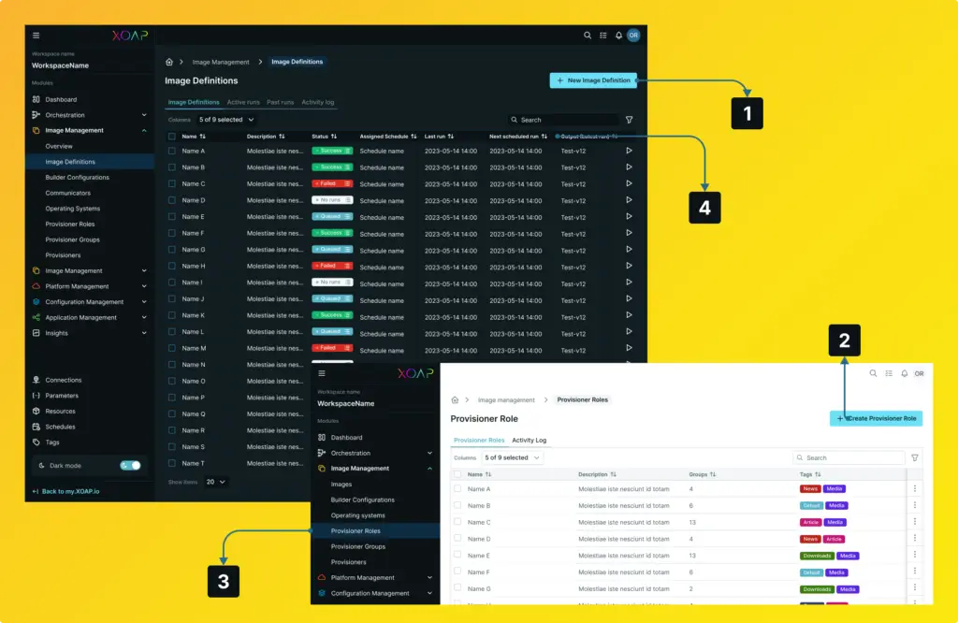This screenshot has height=623, width=958.
Task: Click the Search field in Provisioner Role panel
Action: (851, 457)
